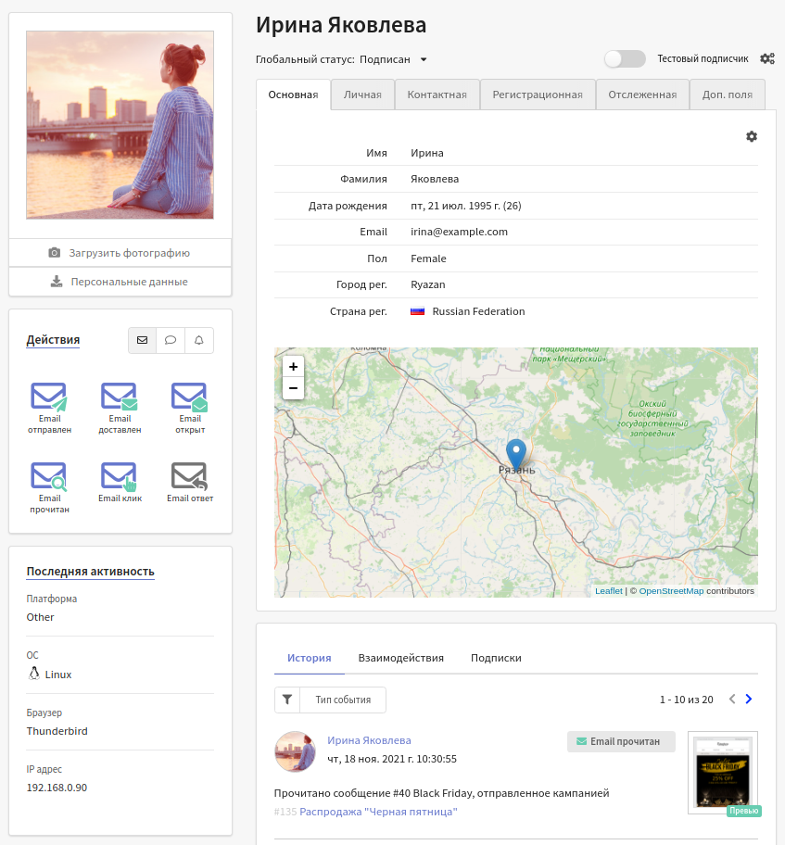Image resolution: width=785 pixels, height=845 pixels.
Task: Select the Email доставлен action icon
Action: (120, 397)
